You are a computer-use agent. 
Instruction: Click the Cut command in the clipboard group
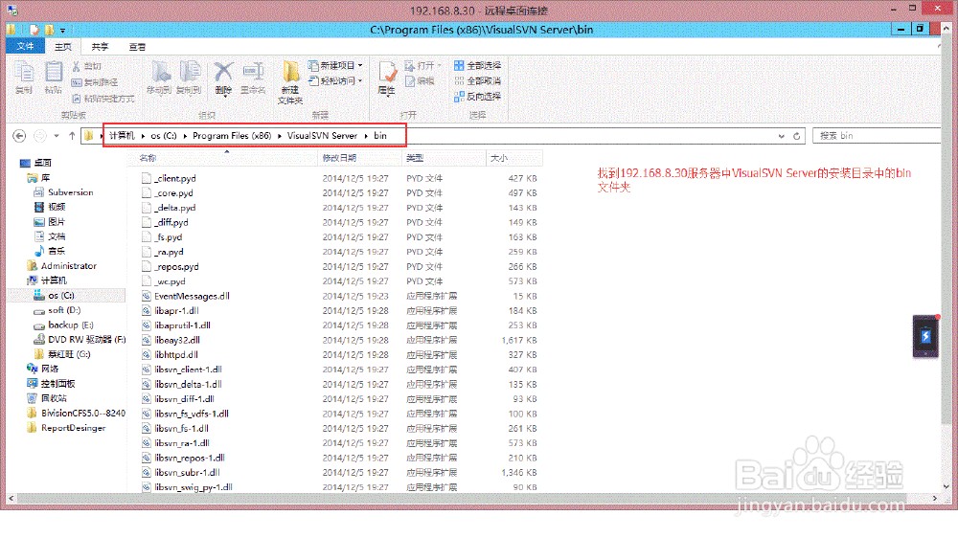point(87,66)
